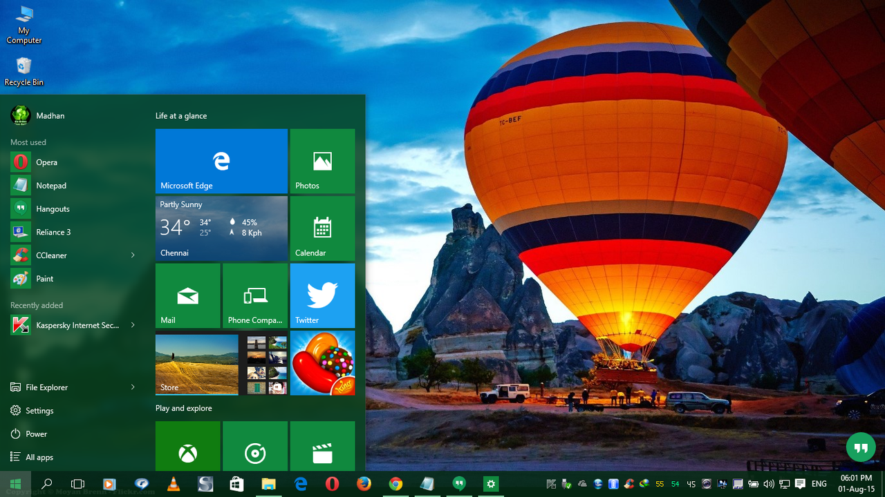Launch Notepad from Most used list
Viewport: 885px width, 497px height.
(73, 186)
